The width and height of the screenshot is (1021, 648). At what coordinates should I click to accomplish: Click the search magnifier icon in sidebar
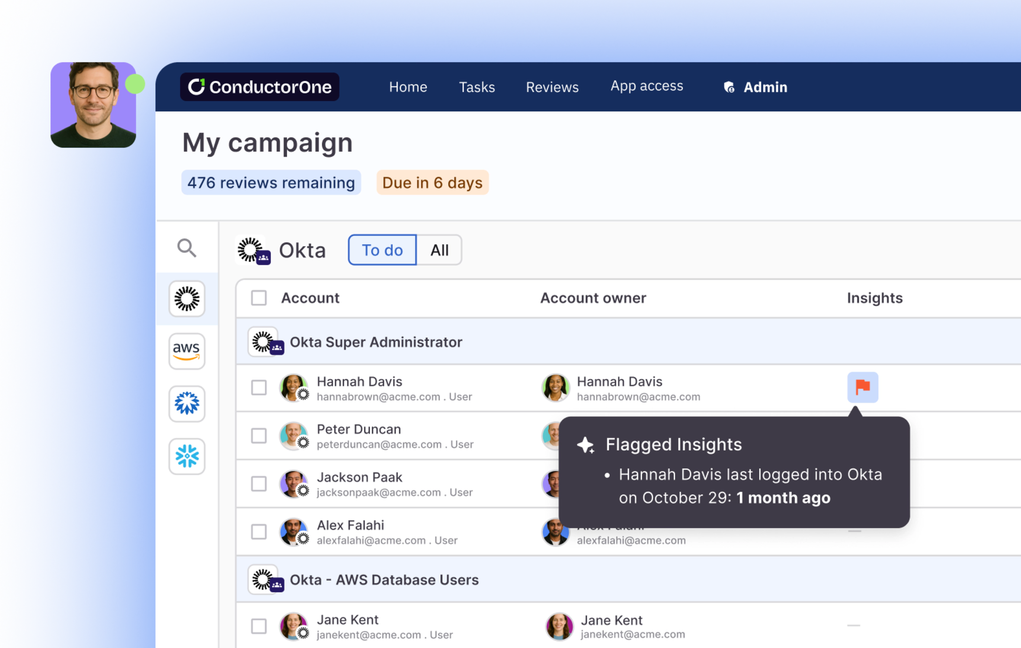coord(187,248)
